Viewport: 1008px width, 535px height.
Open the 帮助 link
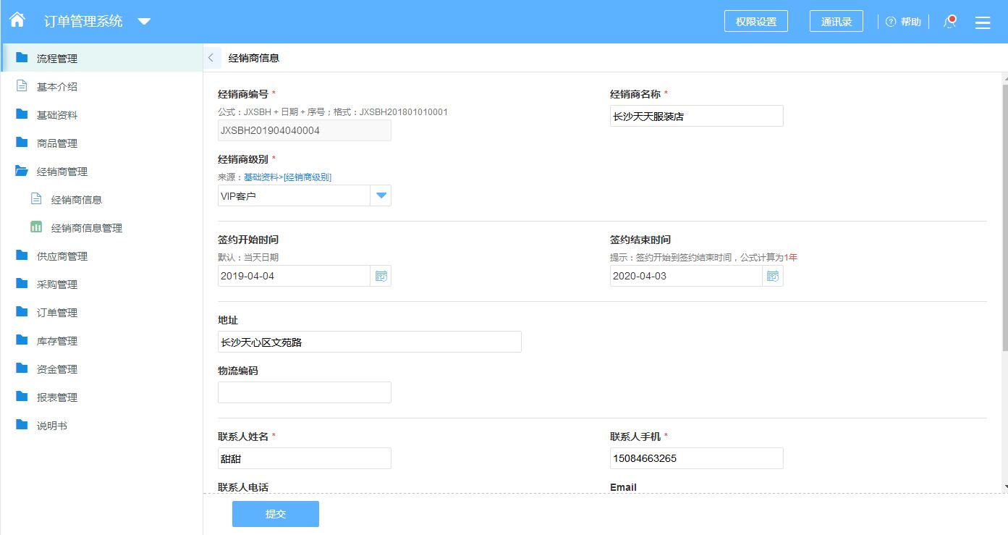pos(911,22)
